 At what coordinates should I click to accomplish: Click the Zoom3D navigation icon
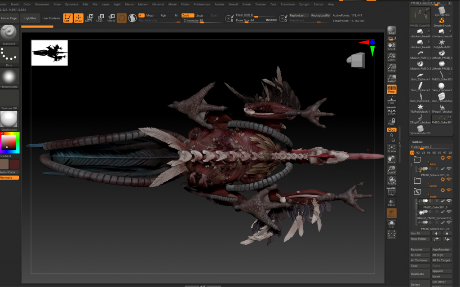391,169
